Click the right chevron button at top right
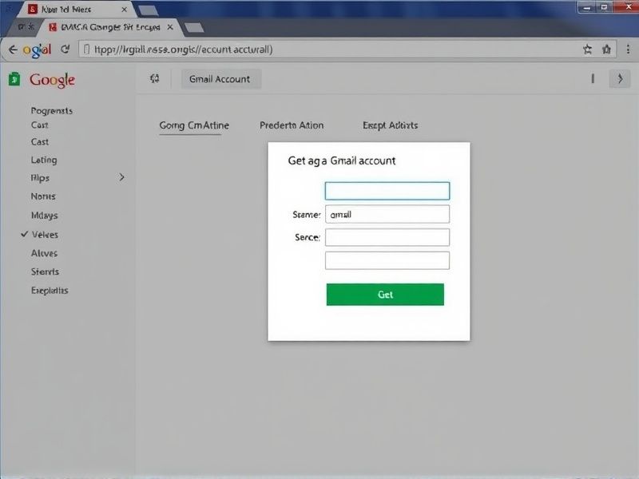Image resolution: width=639 pixels, height=479 pixels. [x=620, y=78]
